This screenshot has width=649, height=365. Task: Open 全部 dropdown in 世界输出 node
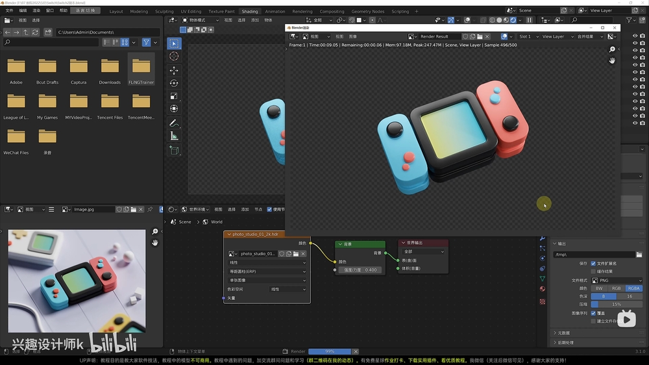[x=423, y=251]
